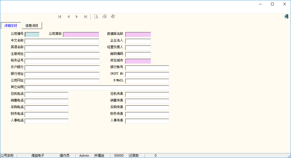The image size is (291, 158).
Task: Select the 中文名称 text box
Action: [62, 41]
